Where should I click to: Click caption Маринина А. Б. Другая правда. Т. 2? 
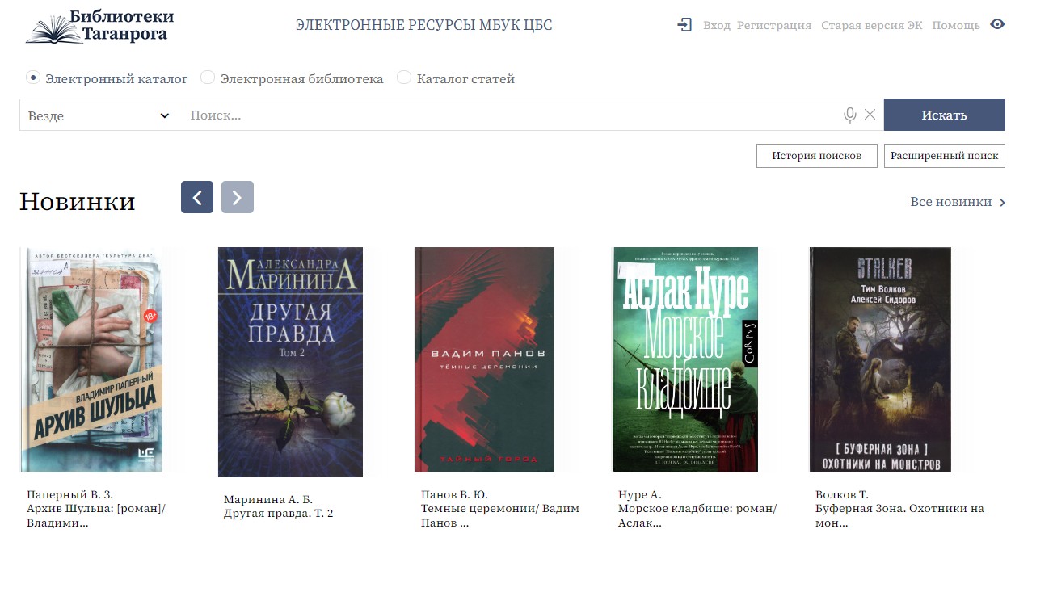pyautogui.click(x=279, y=506)
